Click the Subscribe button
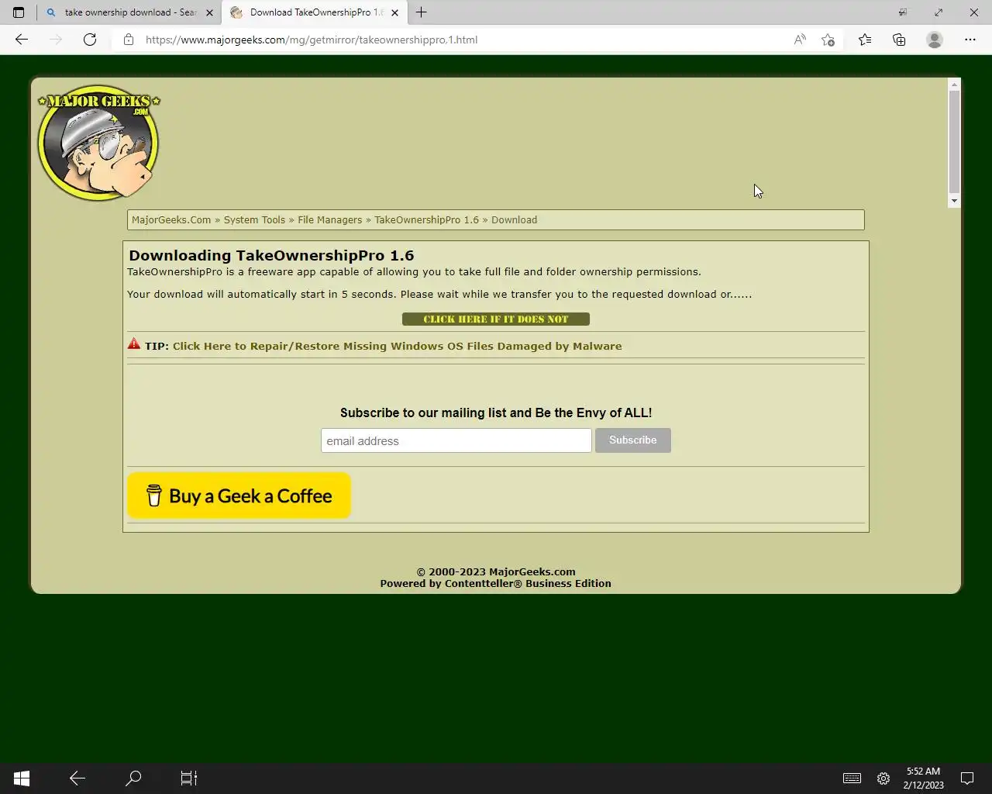 click(x=632, y=440)
